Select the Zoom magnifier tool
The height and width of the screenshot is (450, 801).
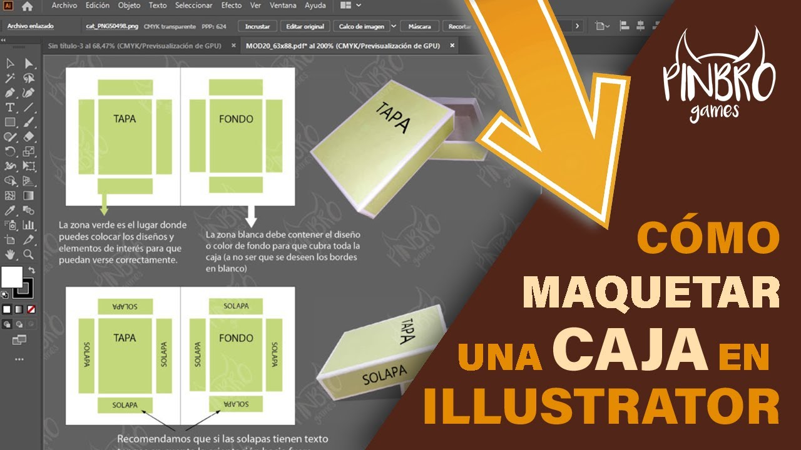(28, 254)
